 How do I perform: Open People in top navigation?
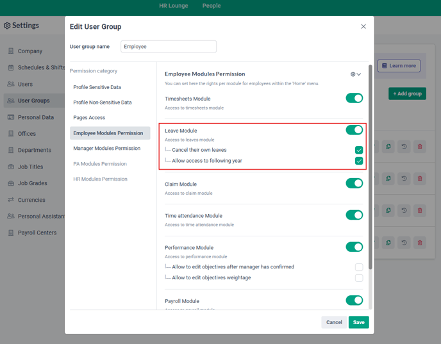pos(212,6)
